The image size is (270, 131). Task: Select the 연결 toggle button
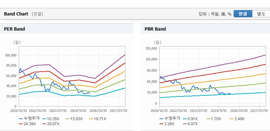243,14
